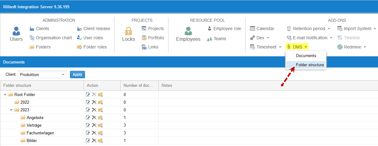Open the Client dropdown showing Produktion

(x=42, y=75)
